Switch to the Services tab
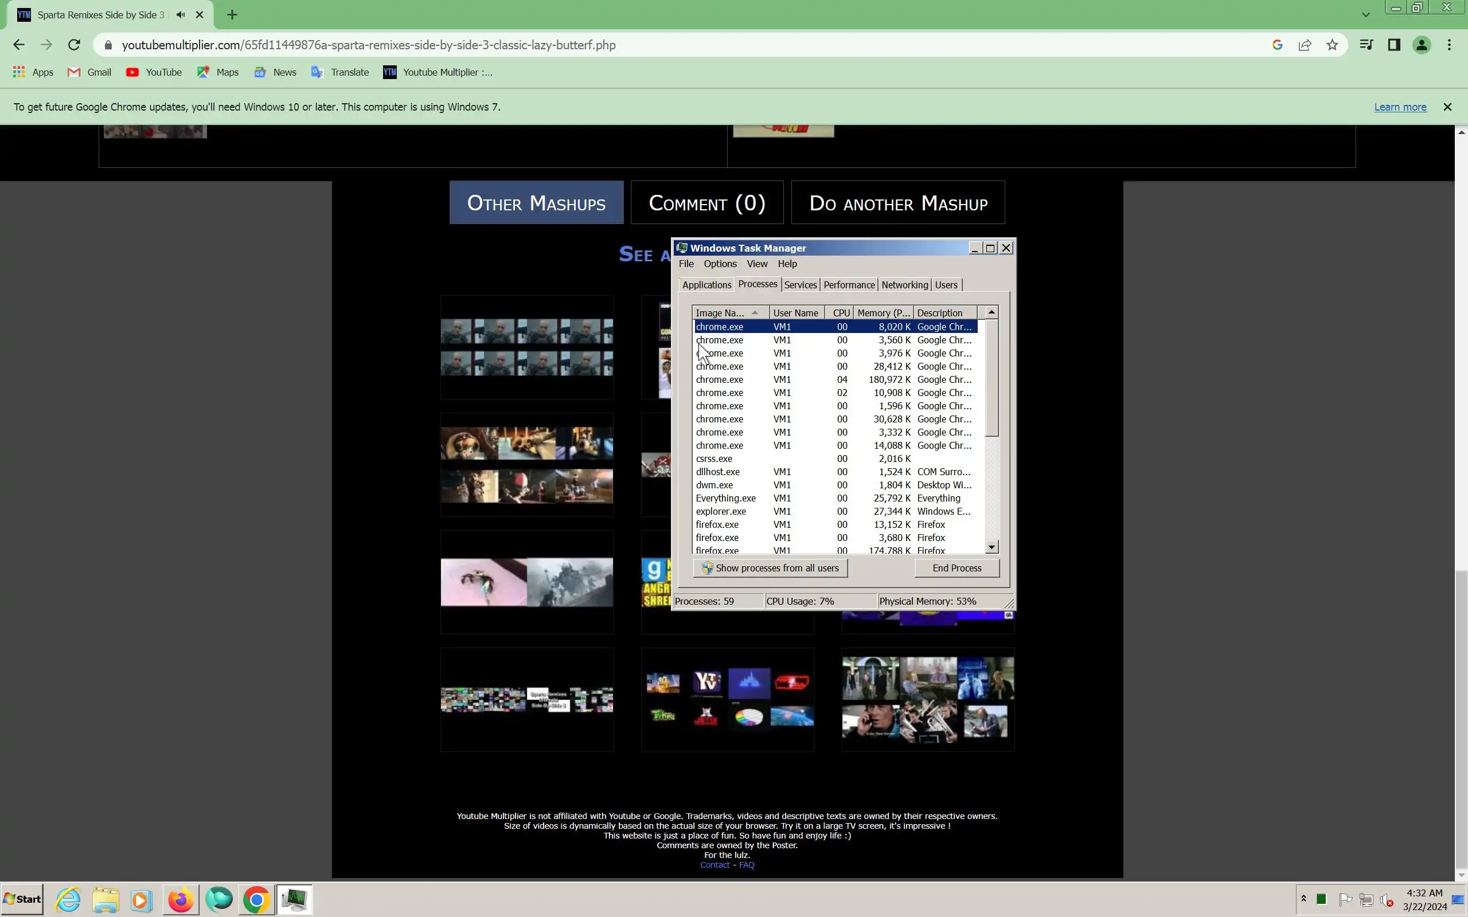1468x917 pixels. (x=800, y=285)
